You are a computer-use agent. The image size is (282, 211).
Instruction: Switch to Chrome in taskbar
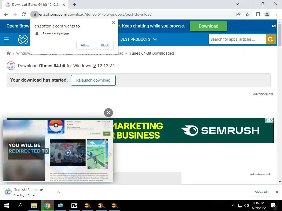[x=47, y=206]
